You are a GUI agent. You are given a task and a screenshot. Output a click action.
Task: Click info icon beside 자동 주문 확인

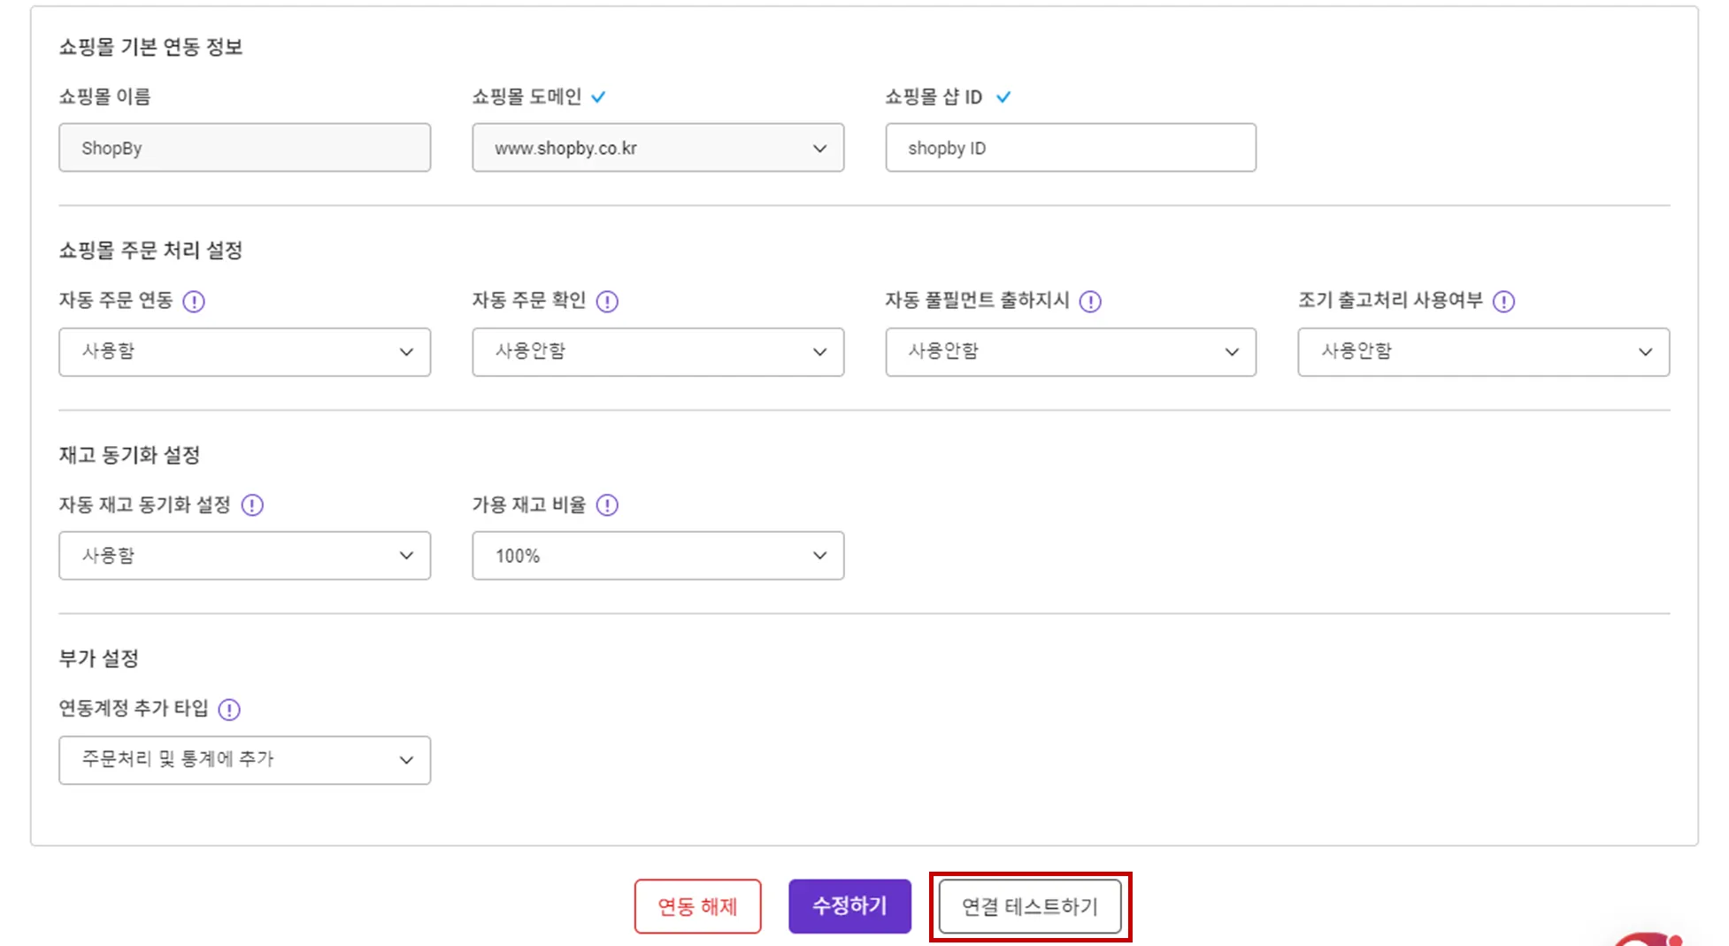(x=607, y=302)
